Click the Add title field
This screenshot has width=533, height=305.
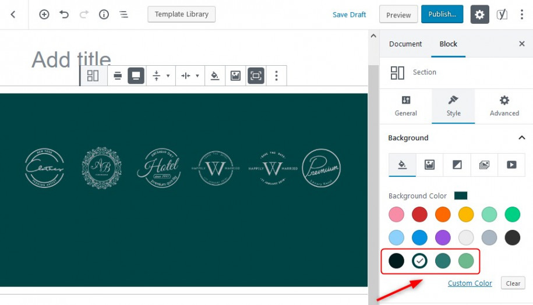point(71,59)
